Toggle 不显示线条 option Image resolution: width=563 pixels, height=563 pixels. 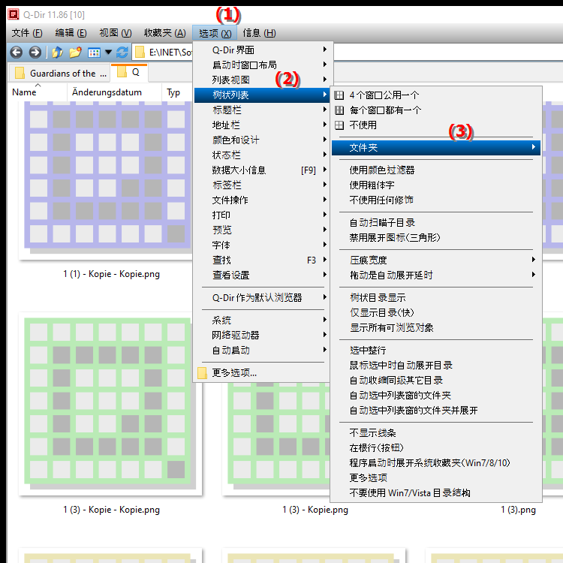point(436,433)
